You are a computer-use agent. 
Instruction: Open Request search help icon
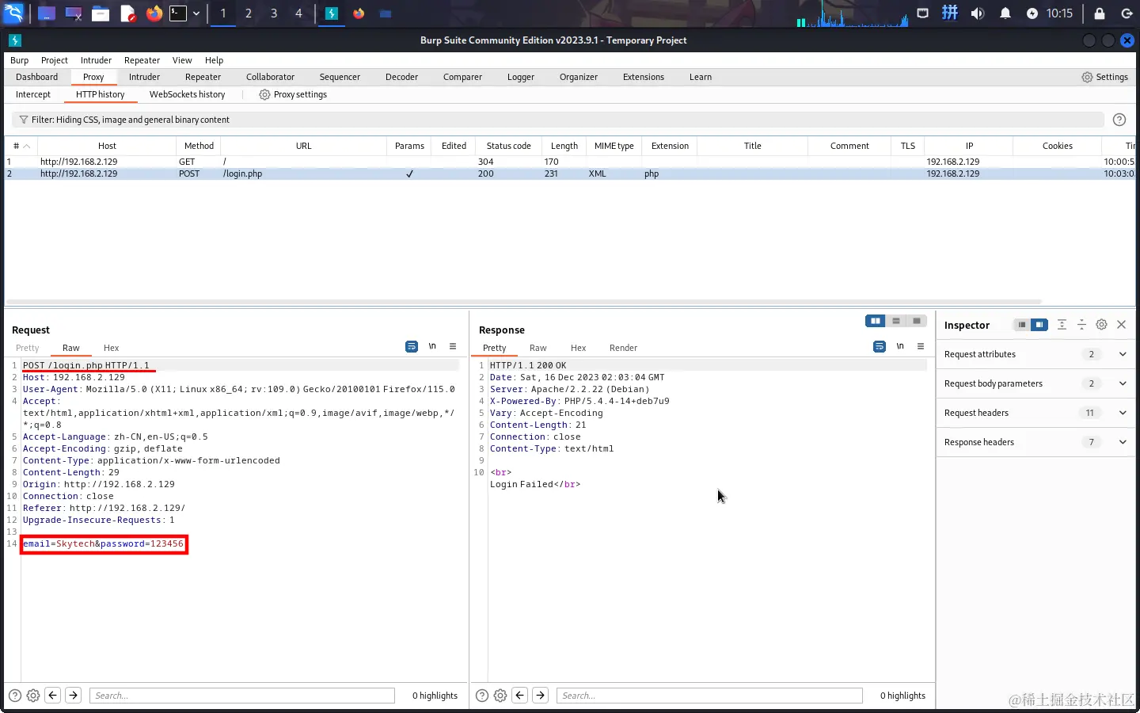pos(15,696)
